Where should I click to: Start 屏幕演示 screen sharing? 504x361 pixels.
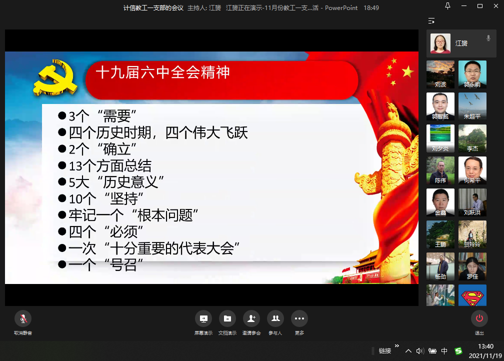(x=203, y=318)
